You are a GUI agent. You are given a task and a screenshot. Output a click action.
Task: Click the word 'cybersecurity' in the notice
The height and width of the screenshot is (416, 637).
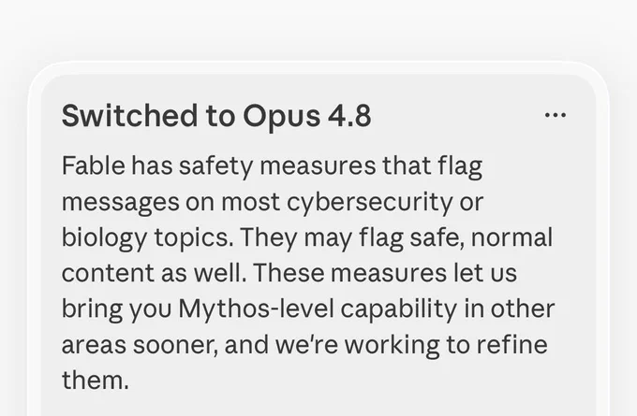pyautogui.click(x=369, y=202)
